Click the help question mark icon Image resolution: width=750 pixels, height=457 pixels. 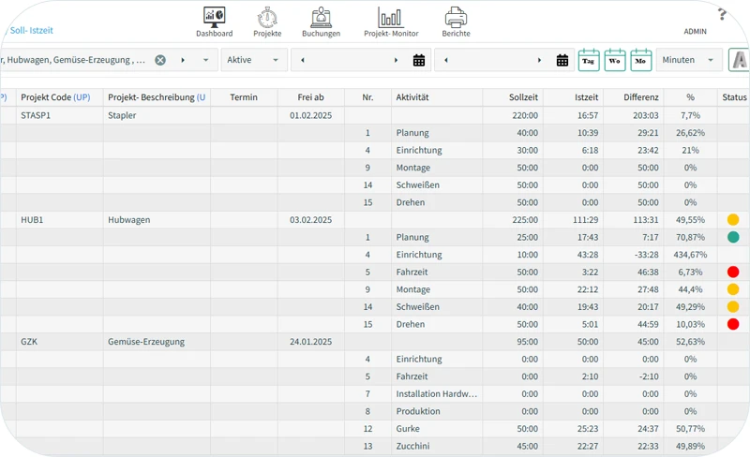722,14
